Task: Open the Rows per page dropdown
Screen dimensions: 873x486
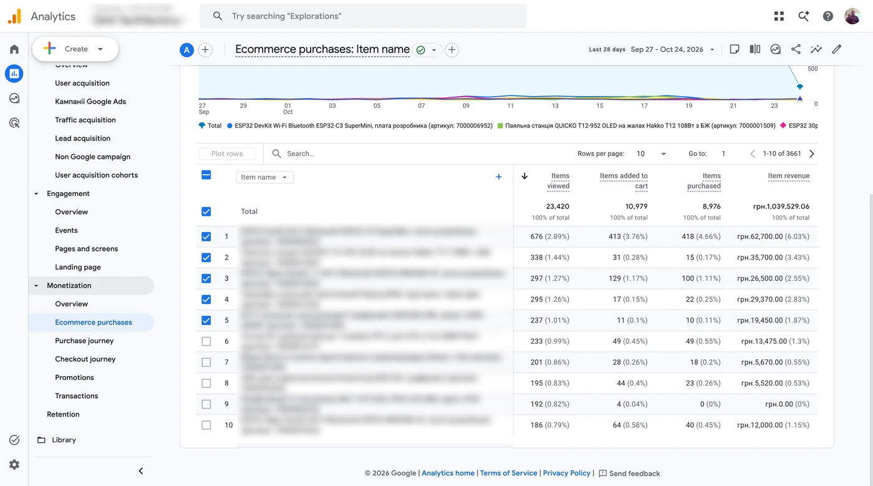Action: coord(651,153)
